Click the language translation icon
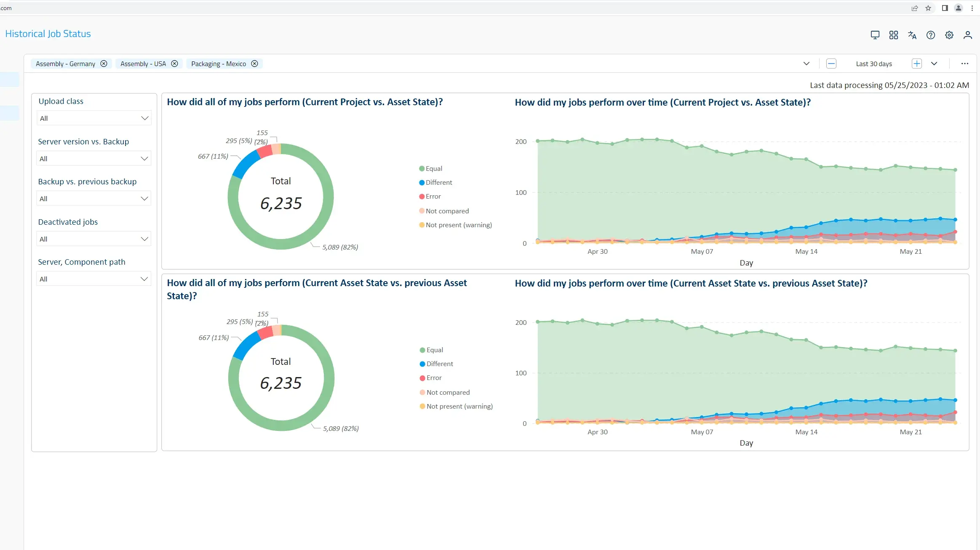The image size is (980, 550). coord(912,35)
